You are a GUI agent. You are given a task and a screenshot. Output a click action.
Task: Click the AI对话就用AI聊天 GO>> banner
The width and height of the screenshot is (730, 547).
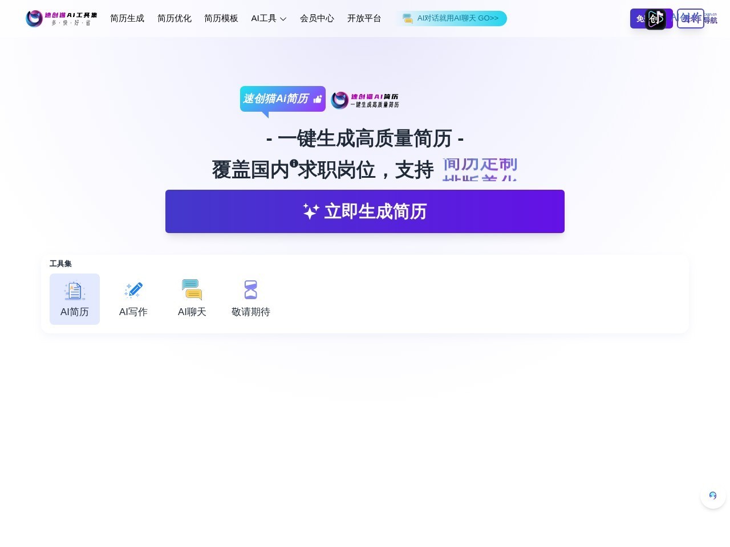451,18
